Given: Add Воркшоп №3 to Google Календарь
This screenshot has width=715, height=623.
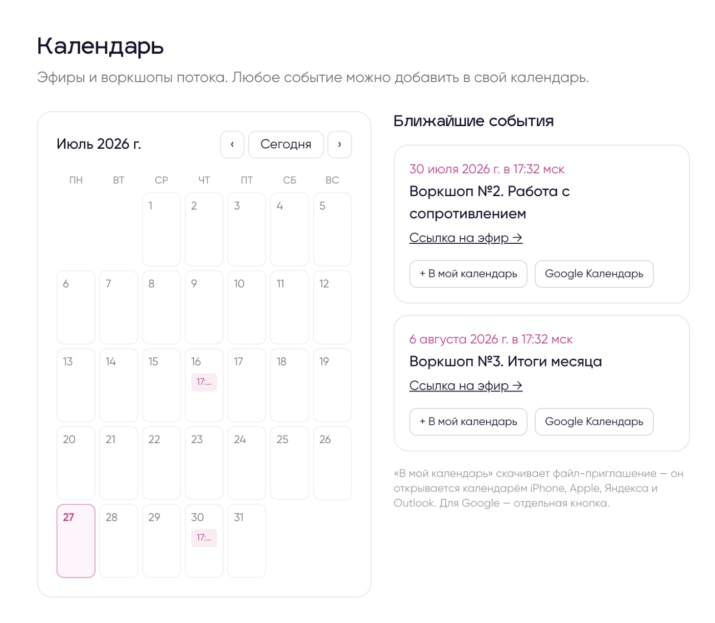Looking at the screenshot, I should coord(594,422).
